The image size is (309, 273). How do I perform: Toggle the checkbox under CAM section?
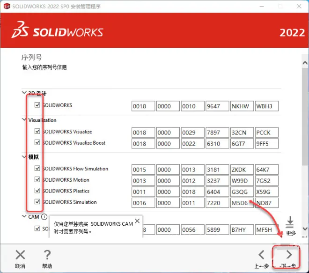point(37,228)
